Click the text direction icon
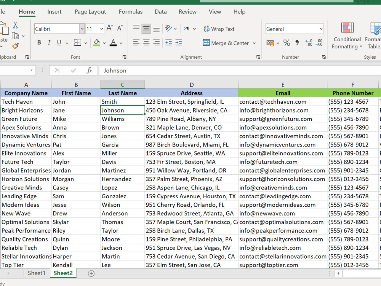 pos(187,29)
